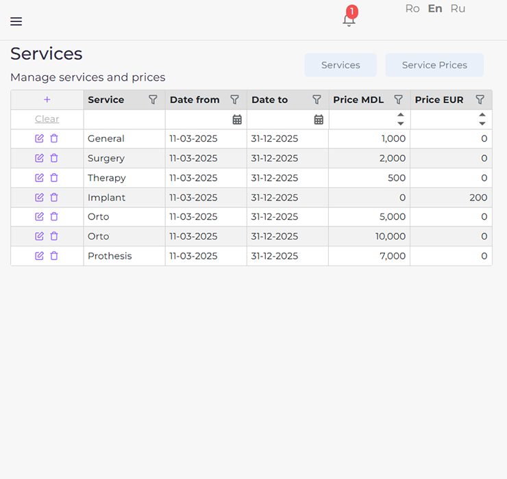Sort by the Price MDL column header
The height and width of the screenshot is (479, 507).
(358, 100)
